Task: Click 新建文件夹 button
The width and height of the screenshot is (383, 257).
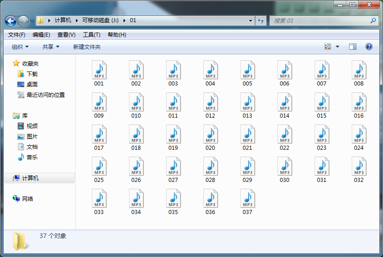Action: (87, 47)
